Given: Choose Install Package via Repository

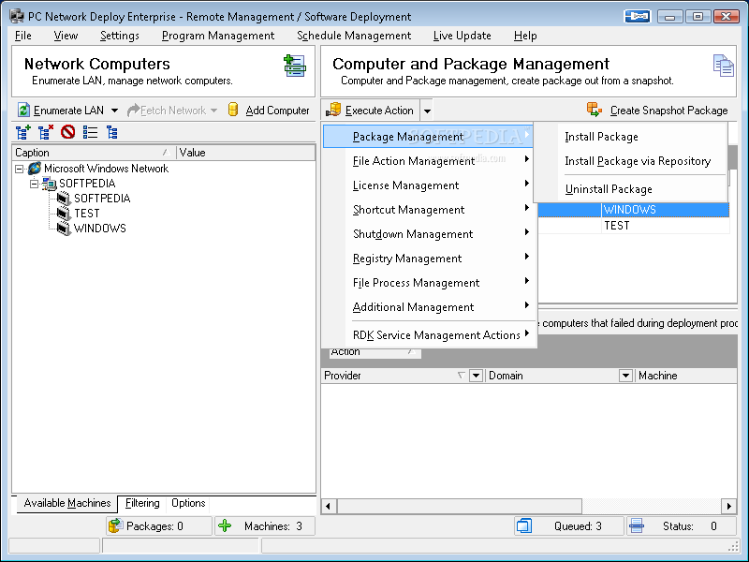Looking at the screenshot, I should [x=630, y=161].
